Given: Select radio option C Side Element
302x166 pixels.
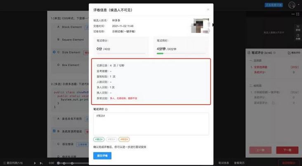Looking at the screenshot, I should pyautogui.click(x=54, y=52).
